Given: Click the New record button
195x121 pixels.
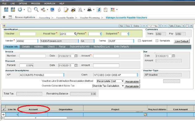Looking at the screenshot, I should pyautogui.click(x=121, y=26).
